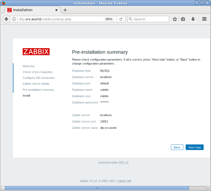Click the Database server localhost value

click(106, 77)
